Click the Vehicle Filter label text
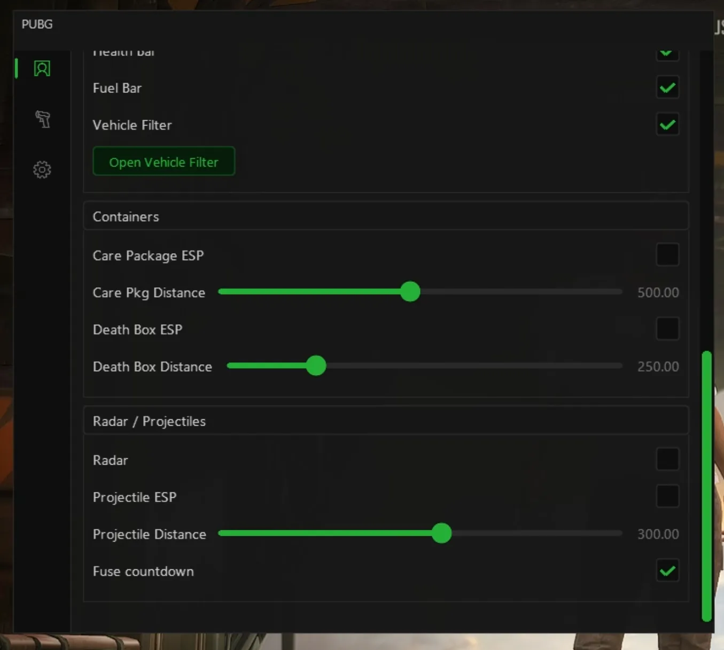This screenshot has height=650, width=724. coord(132,125)
